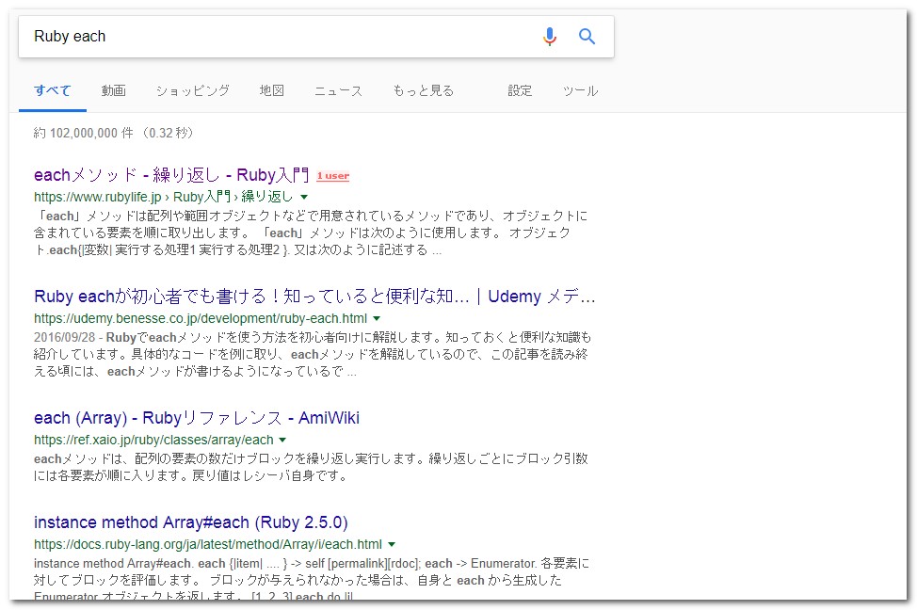Open 'each (Array) - Rubyリファレンス - AmiWiki' result
This screenshot has height=610, width=917.
(197, 418)
